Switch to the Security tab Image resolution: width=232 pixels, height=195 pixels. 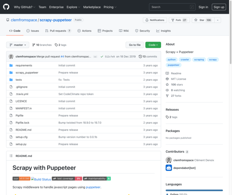click(x=143, y=31)
